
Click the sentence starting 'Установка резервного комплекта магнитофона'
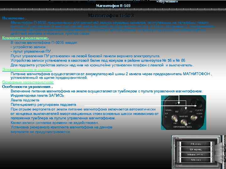62,130
